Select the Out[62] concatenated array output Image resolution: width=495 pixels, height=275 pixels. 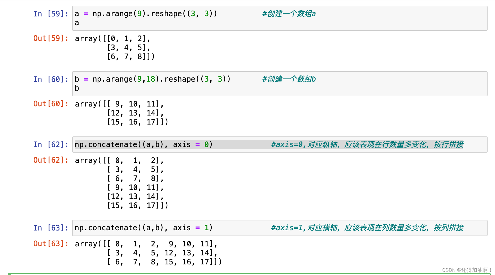(x=119, y=183)
